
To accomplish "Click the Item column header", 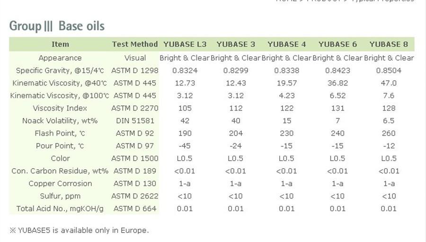I will (60, 44).
